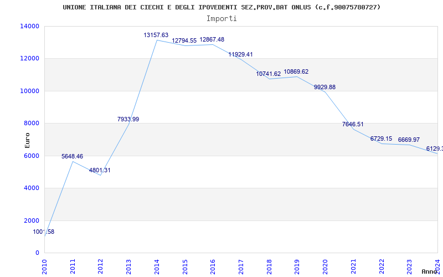The height and width of the screenshot is (277, 443).
Task: Click the 2019 x-axis year label
Action: 297,266
